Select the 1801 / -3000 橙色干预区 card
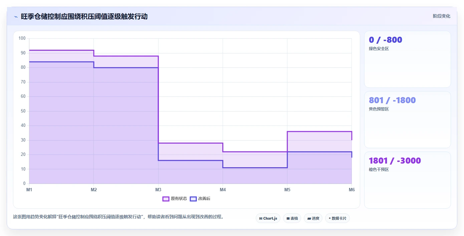The height and width of the screenshot is (236, 464). 408,180
